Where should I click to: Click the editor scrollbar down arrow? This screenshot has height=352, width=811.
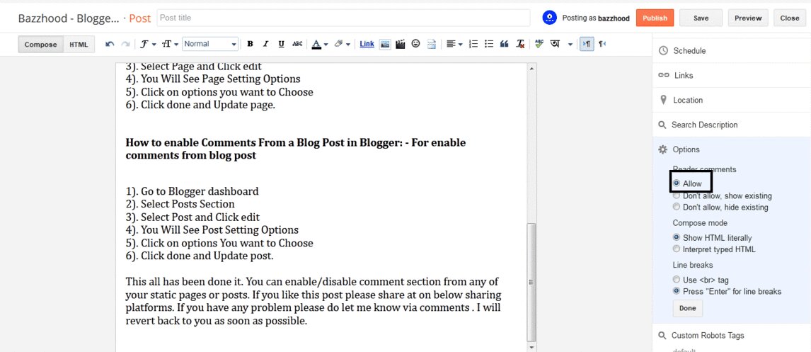tap(531, 346)
